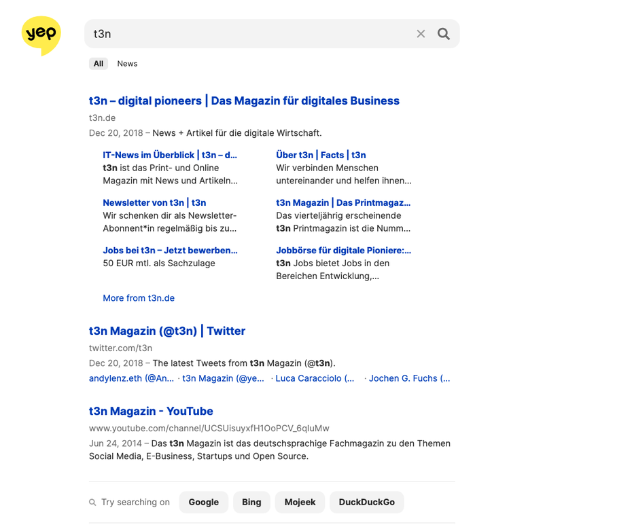632x529 pixels.
Task: Open t3n – digital pioneers result title
Action: pos(244,101)
